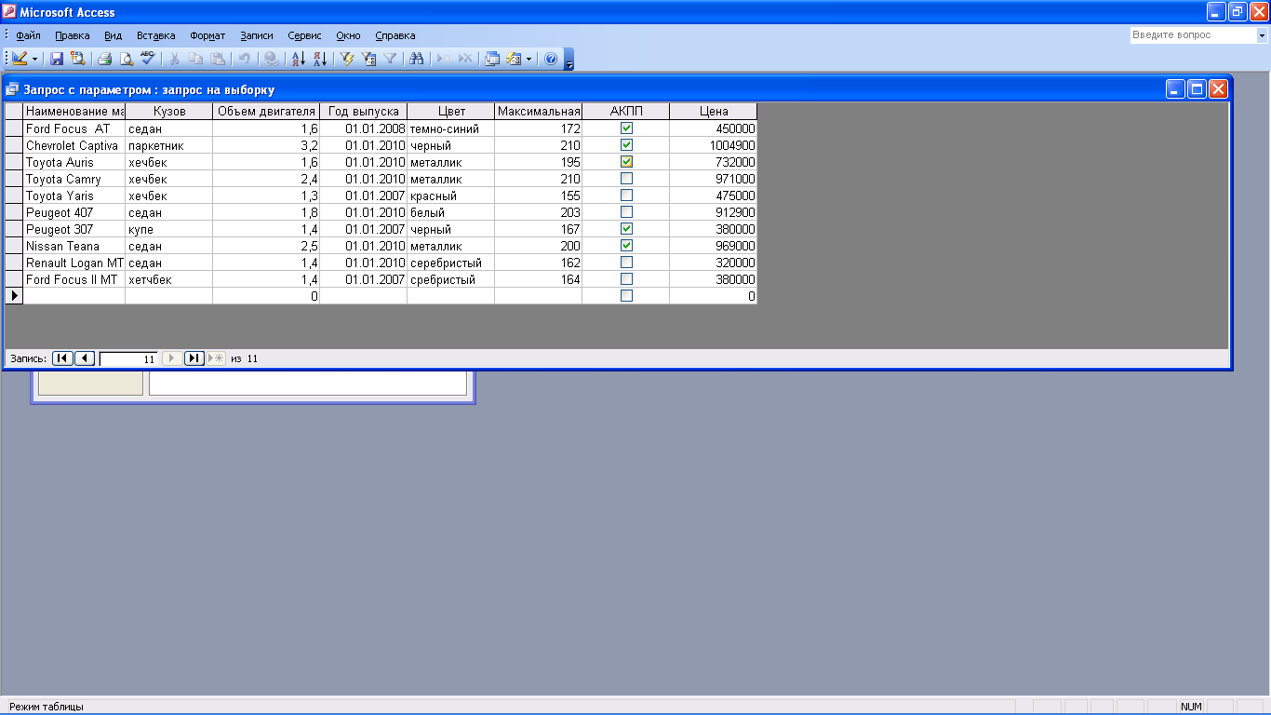Click the Copy icon in toolbar
Viewport: 1271px width, 715px height.
coord(195,59)
